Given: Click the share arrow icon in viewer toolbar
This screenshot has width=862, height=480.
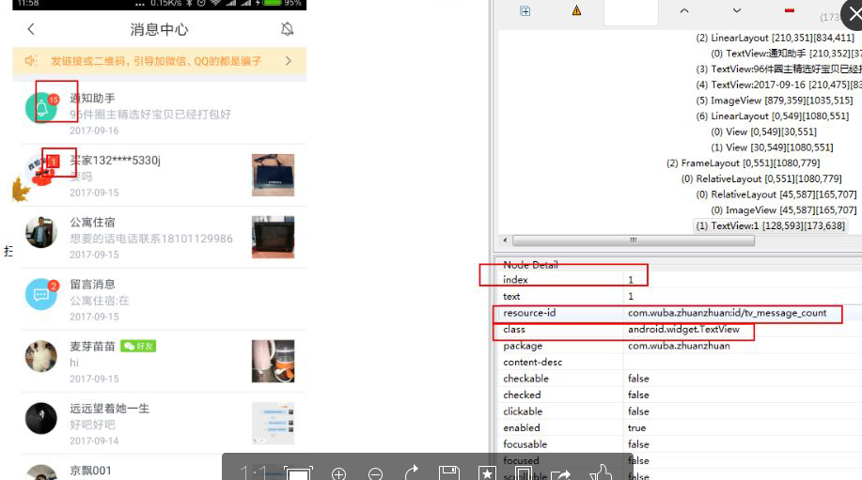Looking at the screenshot, I should [x=561, y=474].
